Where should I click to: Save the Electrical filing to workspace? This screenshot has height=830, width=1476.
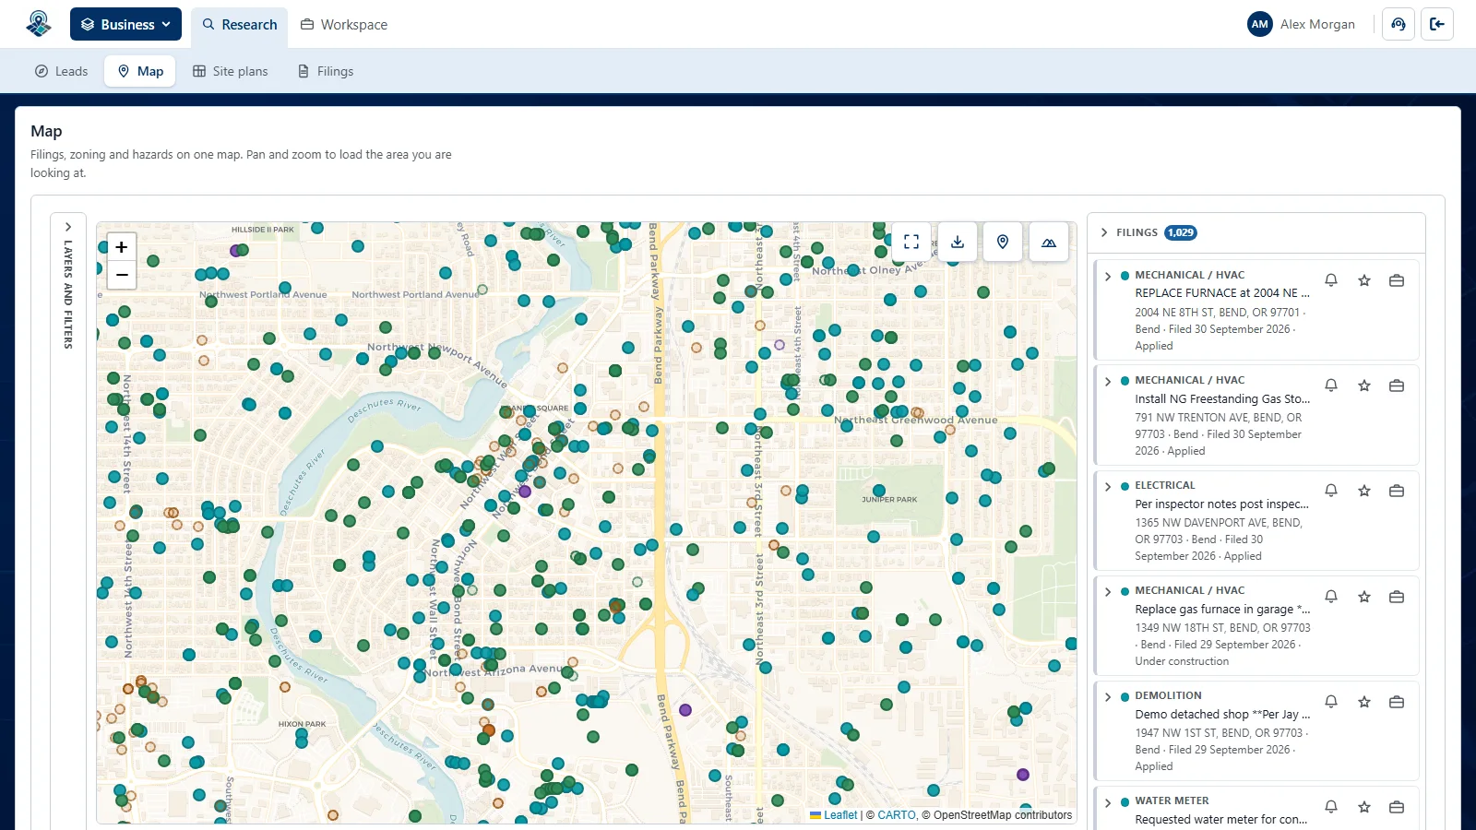click(x=1397, y=491)
